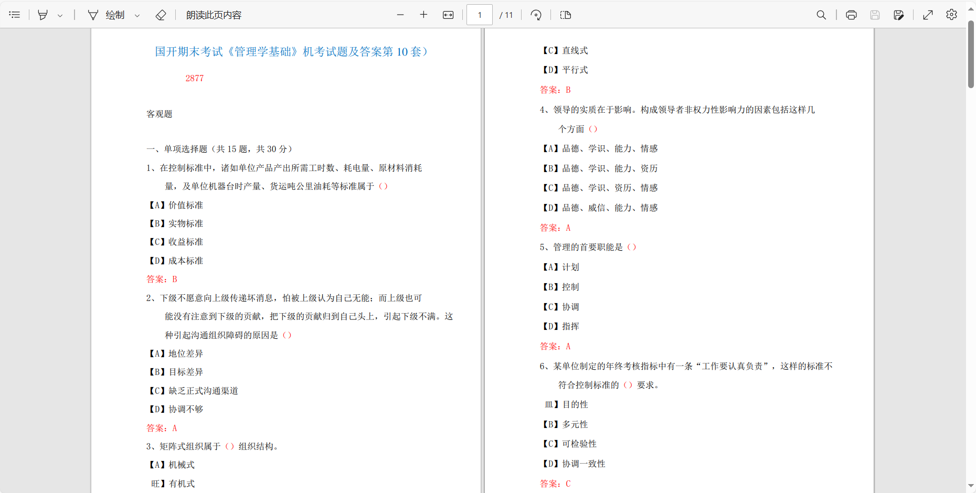976x493 pixels.
Task: Click option 【A】品德、学识、能力、情感
Action: coord(599,148)
